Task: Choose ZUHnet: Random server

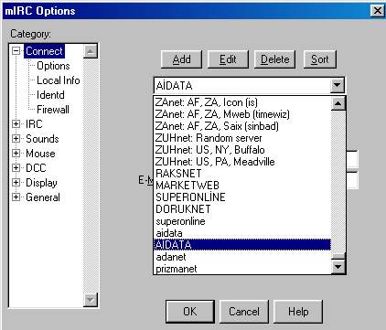Action: (242, 138)
